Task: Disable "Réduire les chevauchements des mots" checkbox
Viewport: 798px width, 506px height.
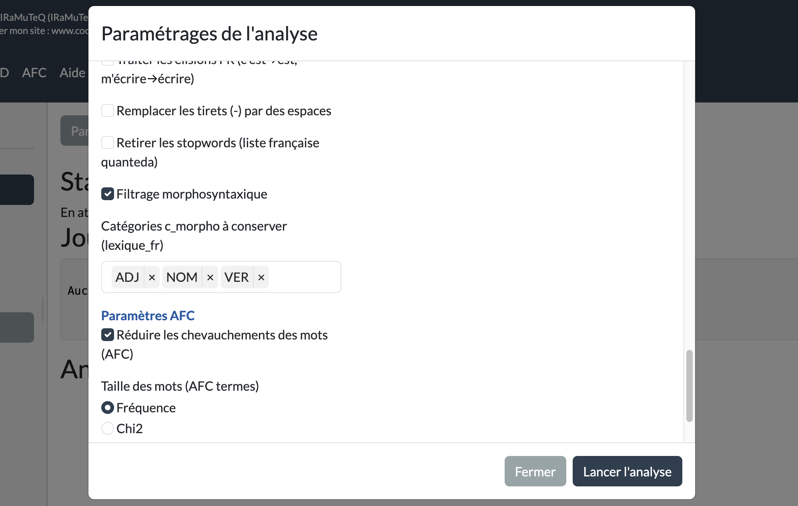Action: click(108, 335)
